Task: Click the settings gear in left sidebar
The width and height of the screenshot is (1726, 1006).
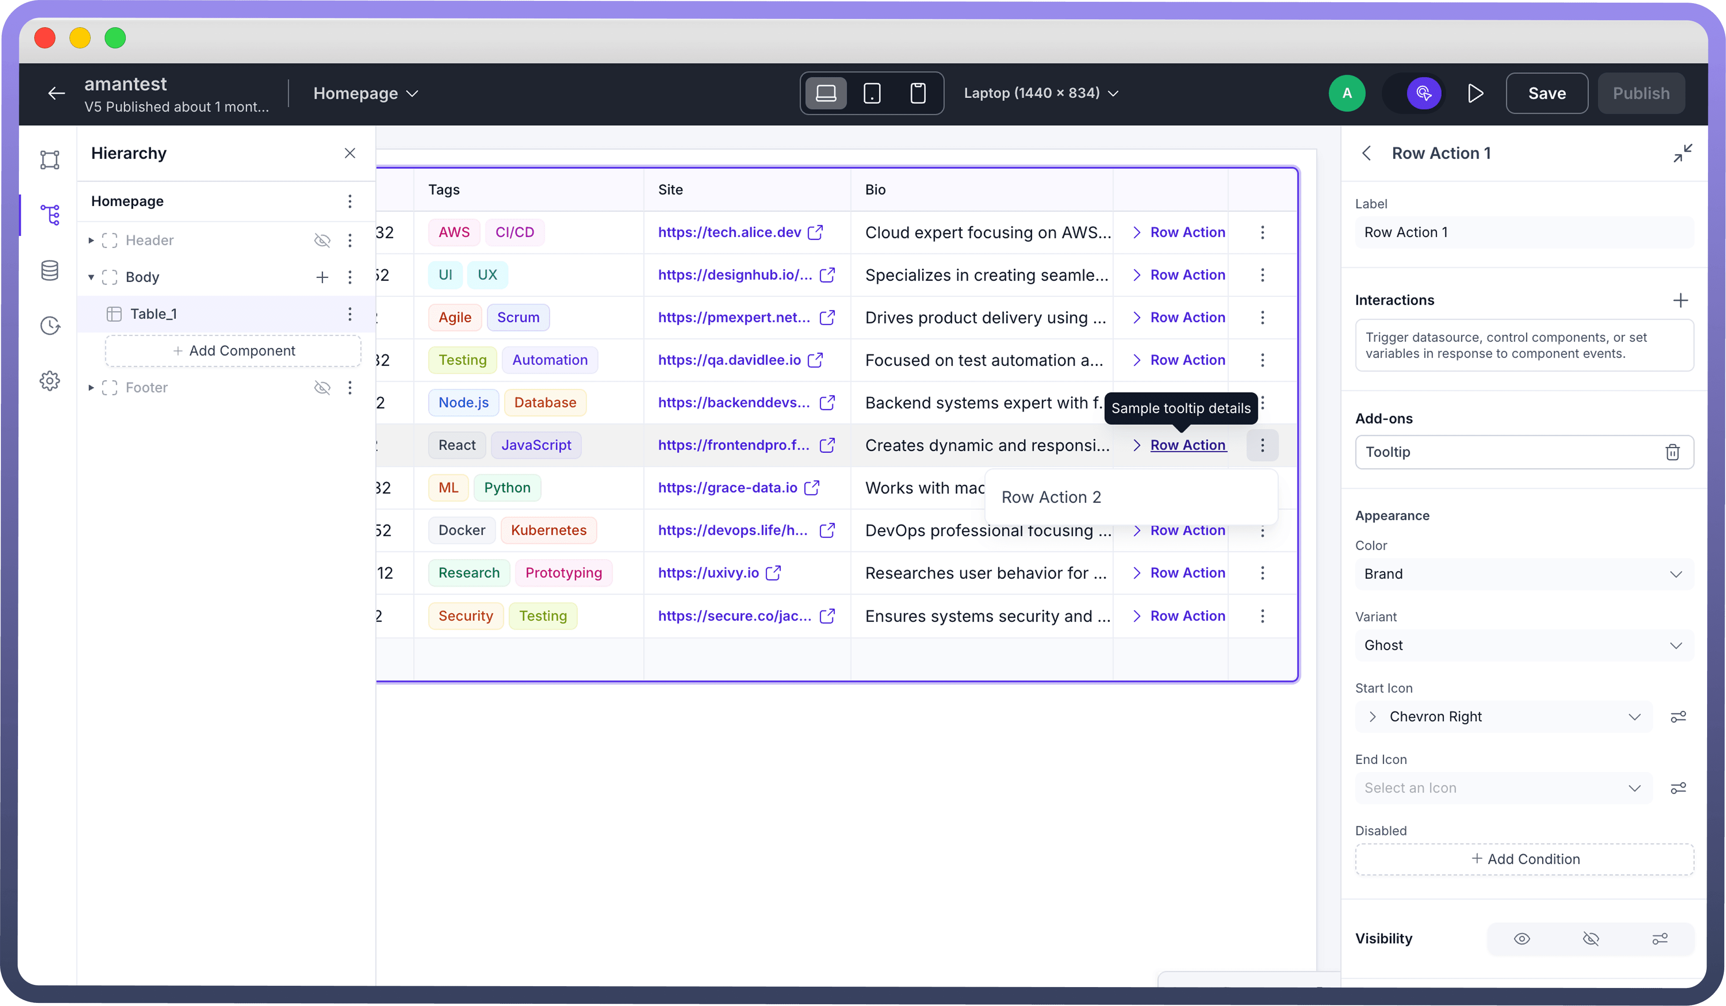Action: (49, 381)
